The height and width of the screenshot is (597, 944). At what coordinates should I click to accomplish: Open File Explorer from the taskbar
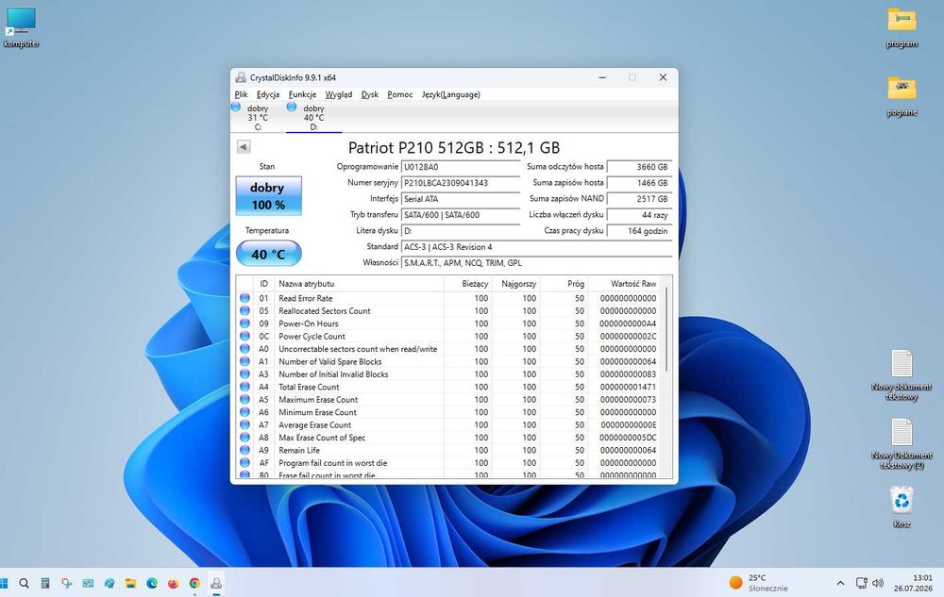click(130, 583)
